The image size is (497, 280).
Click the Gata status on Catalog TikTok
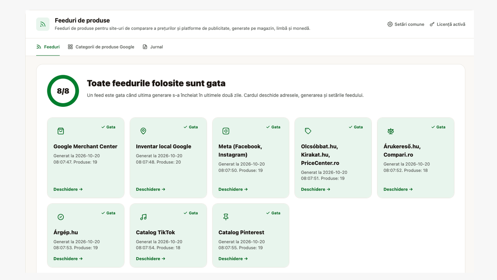click(x=191, y=213)
